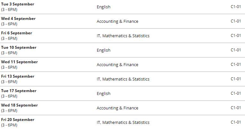245x129 pixels.
Task: Click Accounting & Finance on Wed 11 September
Action: coord(117,64)
